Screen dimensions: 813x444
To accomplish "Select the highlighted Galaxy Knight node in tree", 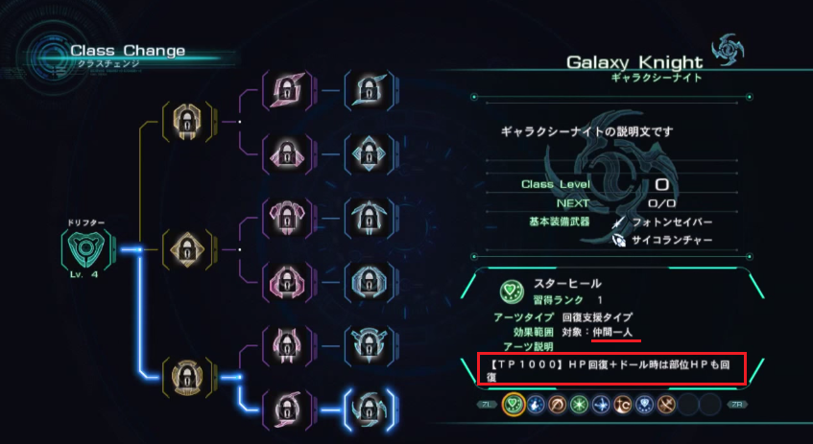I will [x=369, y=409].
